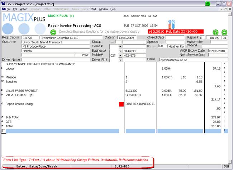Click the TxS application icon in title bar
The image size is (233, 170).
(x=3, y=3)
